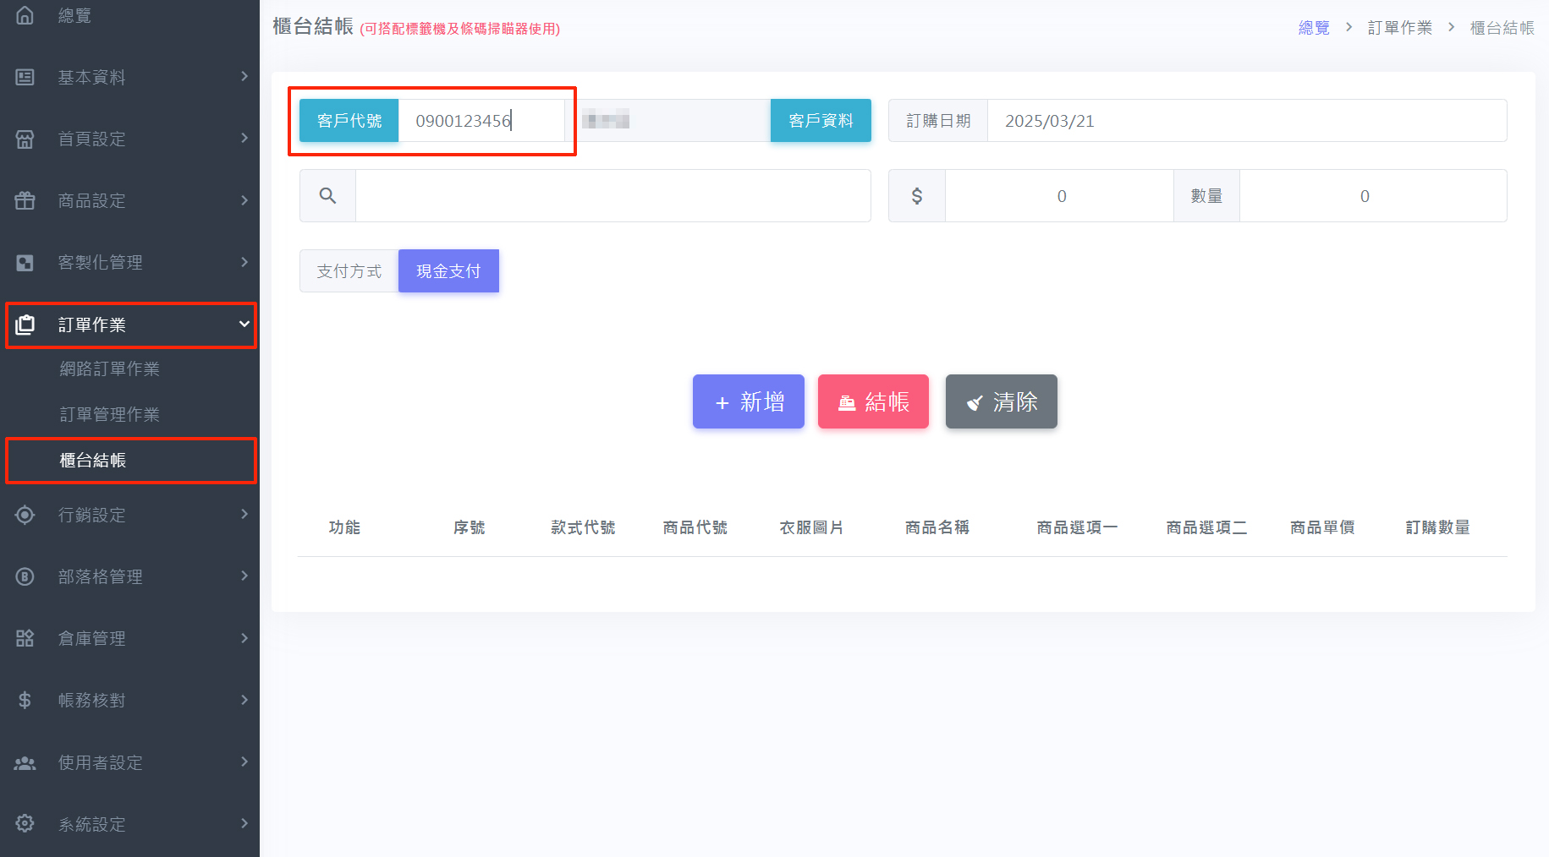Select 現金支付 payment method
The height and width of the screenshot is (857, 1549).
point(448,271)
